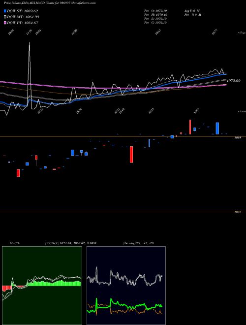The width and height of the screenshot is (246, 325).
Task: Click the 'Pre V: 0 M' label
Action: (193, 14)
